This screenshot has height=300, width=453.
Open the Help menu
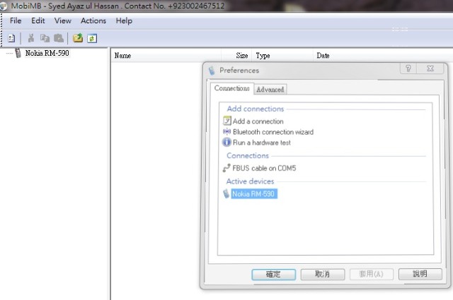pos(124,20)
